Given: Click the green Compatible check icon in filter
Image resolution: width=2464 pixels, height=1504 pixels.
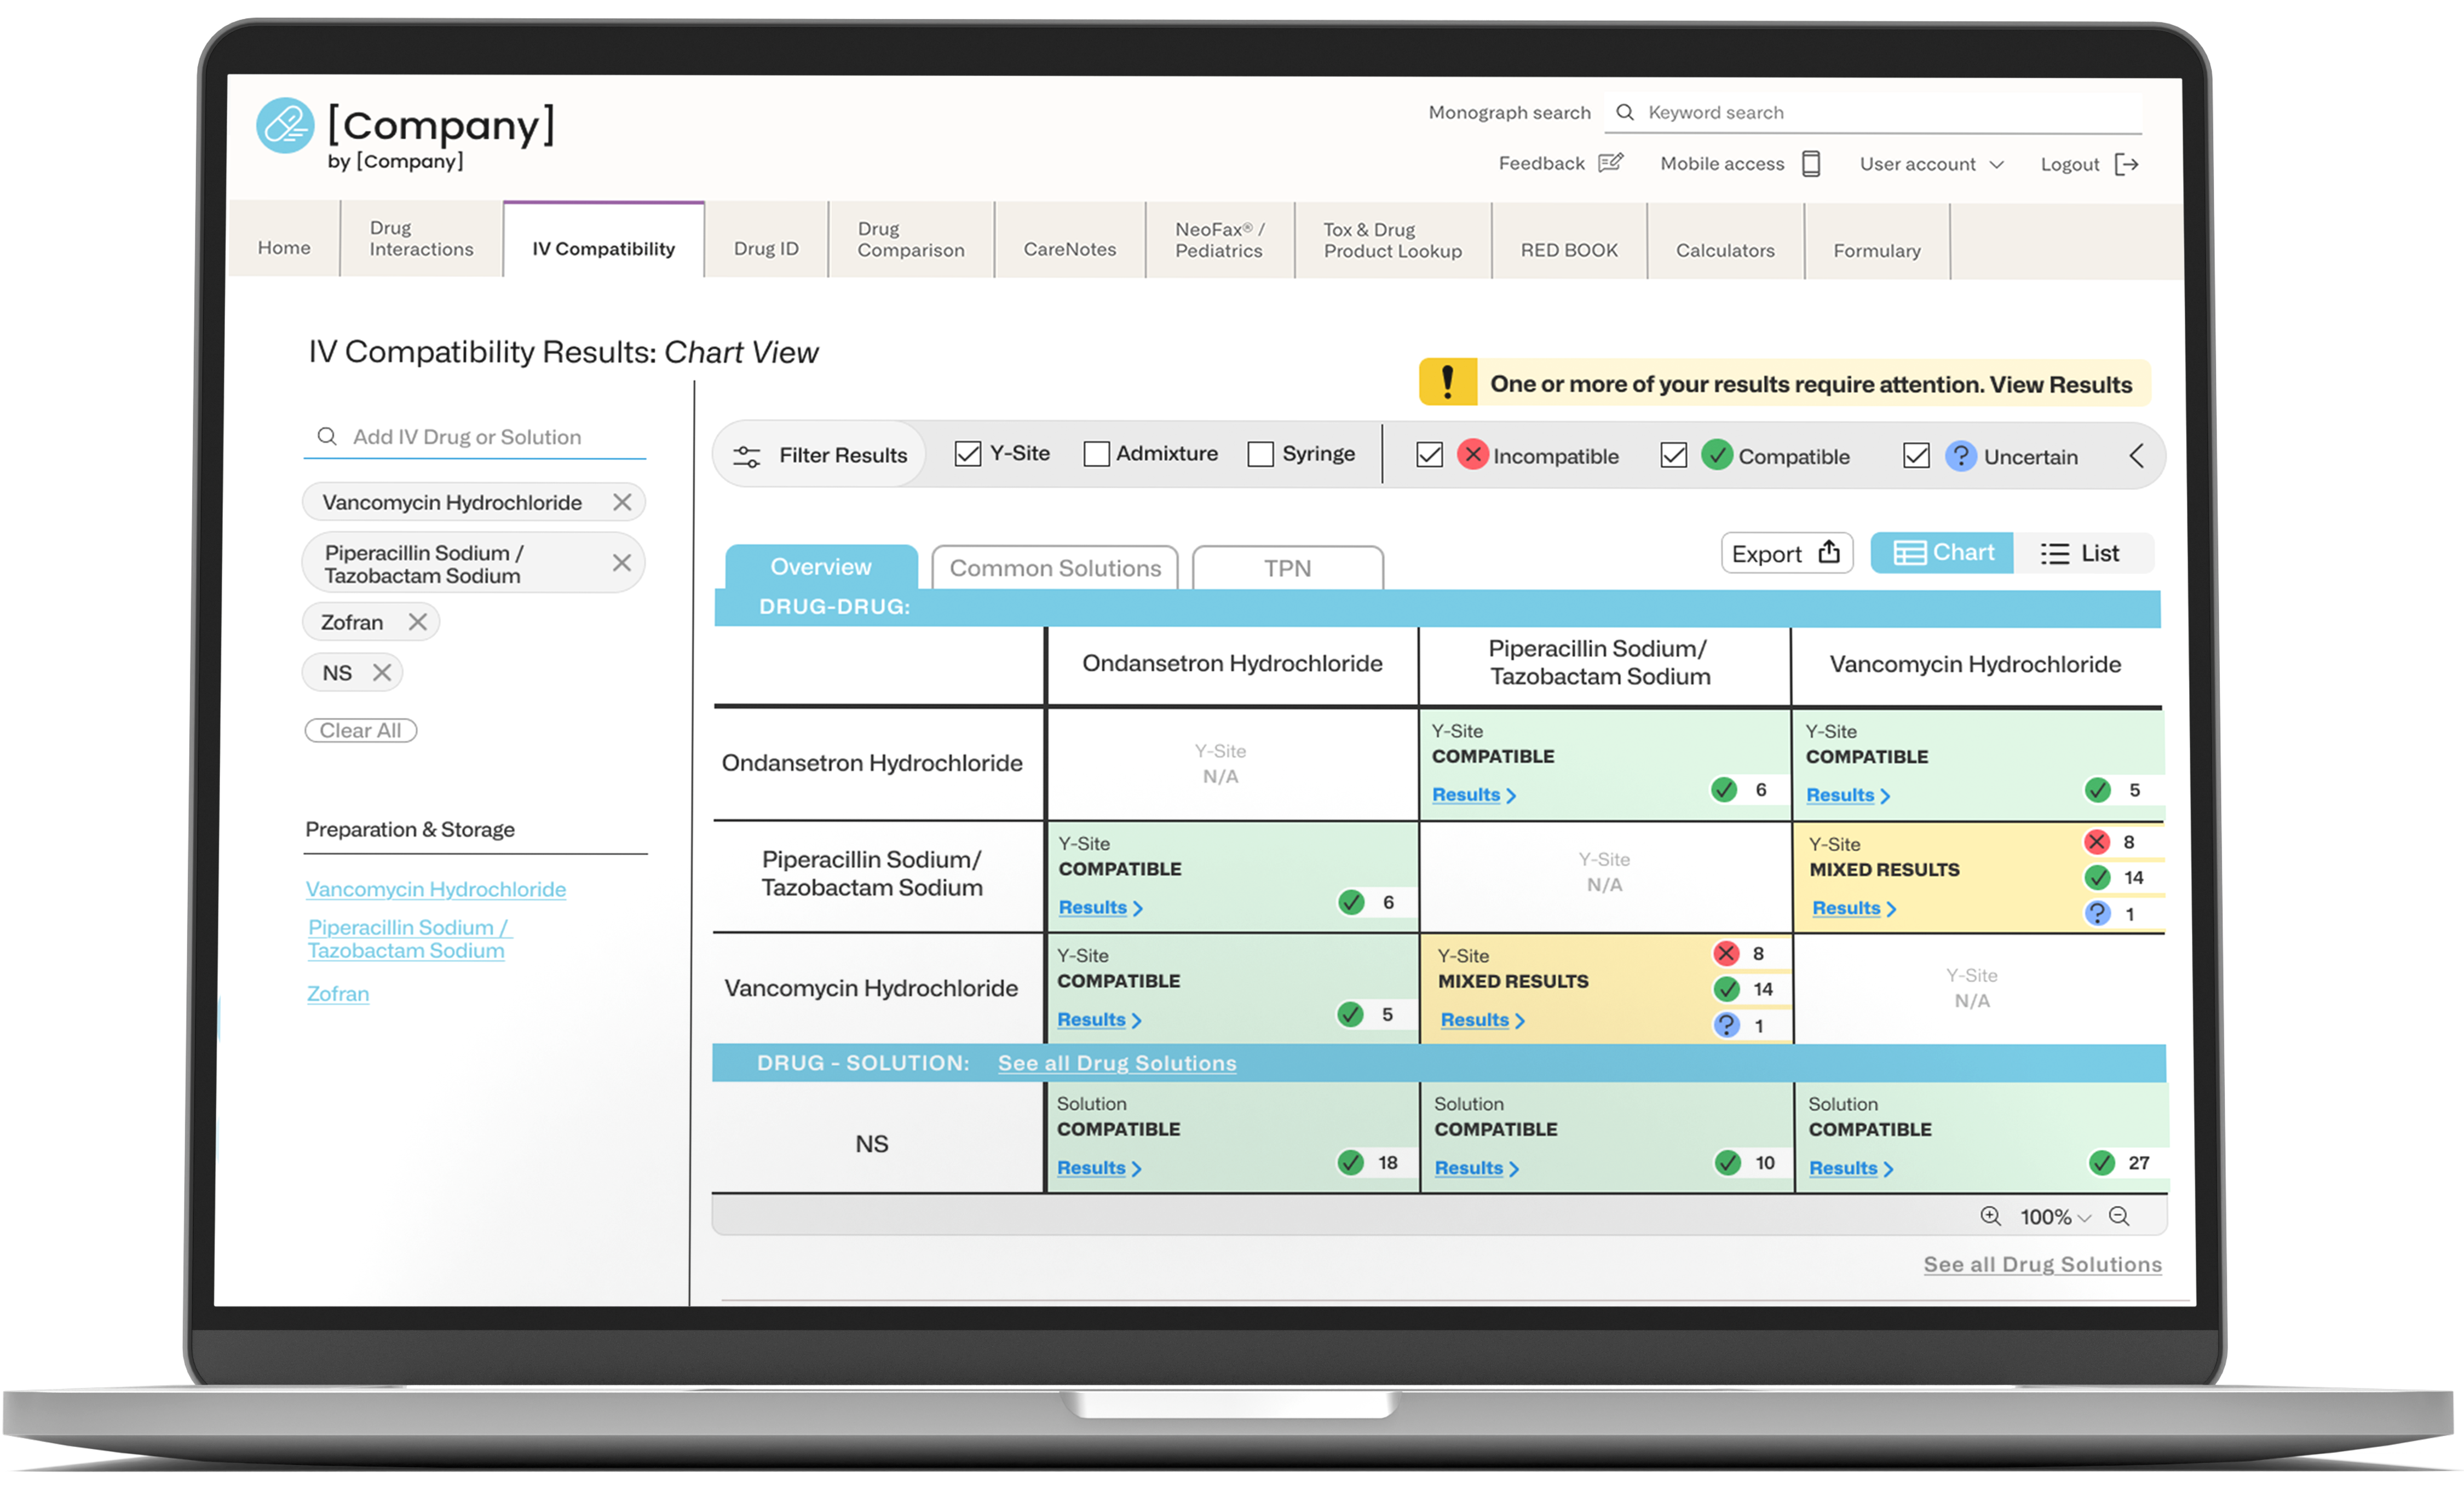Looking at the screenshot, I should (1717, 455).
